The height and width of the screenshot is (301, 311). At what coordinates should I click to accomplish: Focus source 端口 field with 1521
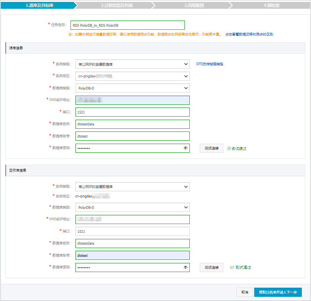[133, 112]
